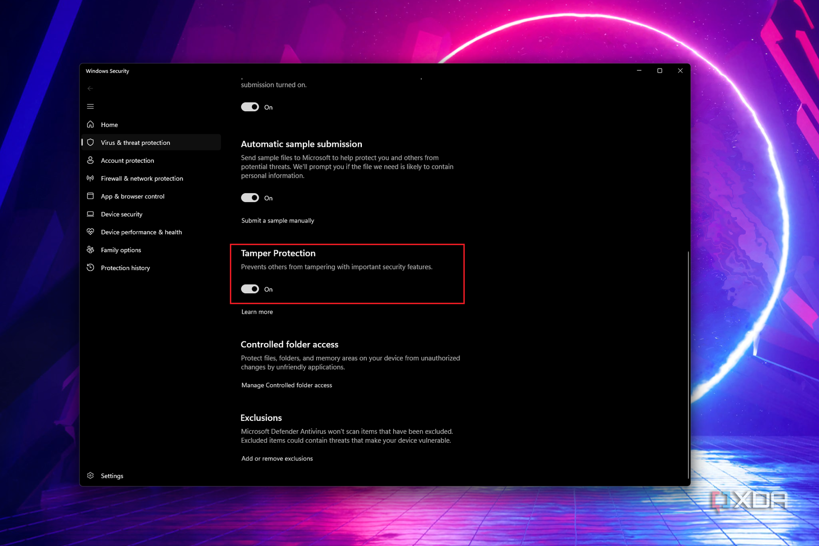Open the Add or remove exclusions link
This screenshot has width=819, height=546.
click(277, 459)
